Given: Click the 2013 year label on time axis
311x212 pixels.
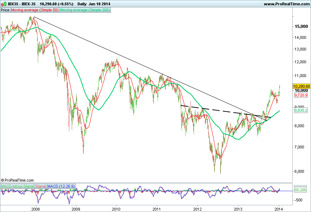Looking at the screenshot, I should (x=238, y=209).
